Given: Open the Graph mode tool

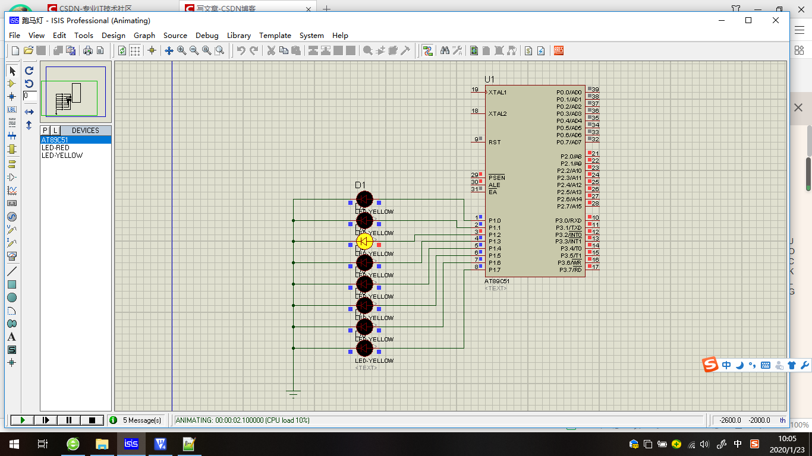Looking at the screenshot, I should (12, 191).
